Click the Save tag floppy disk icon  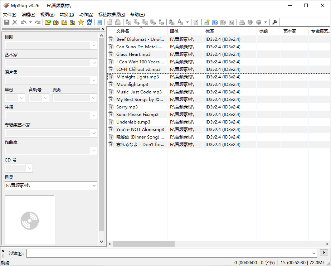tap(6, 22)
